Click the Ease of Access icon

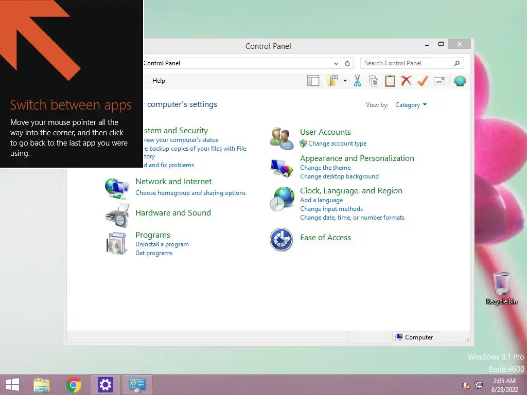[x=282, y=240]
